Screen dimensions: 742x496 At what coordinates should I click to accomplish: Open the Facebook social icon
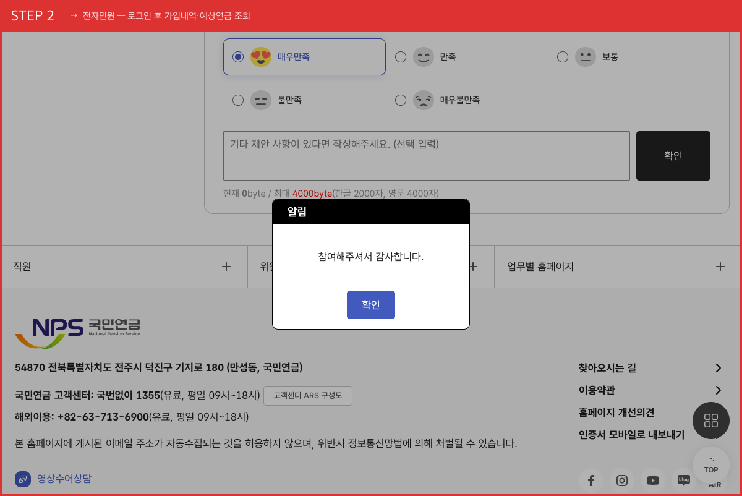click(x=591, y=481)
